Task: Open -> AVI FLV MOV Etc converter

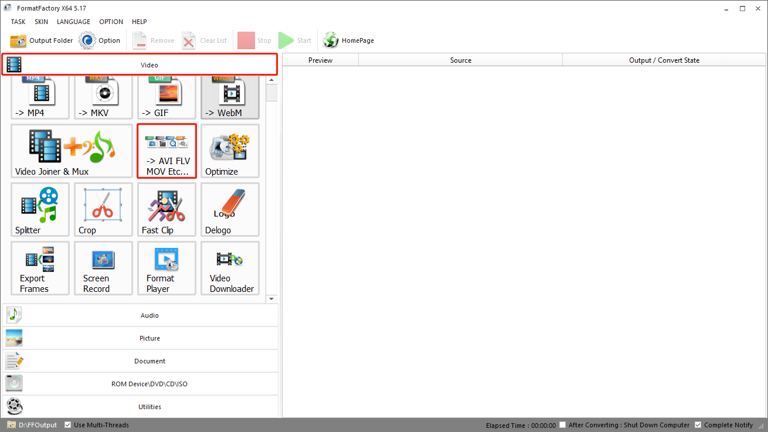Action: click(x=166, y=151)
